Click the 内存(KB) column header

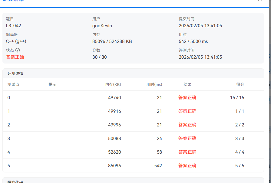click(x=113, y=84)
